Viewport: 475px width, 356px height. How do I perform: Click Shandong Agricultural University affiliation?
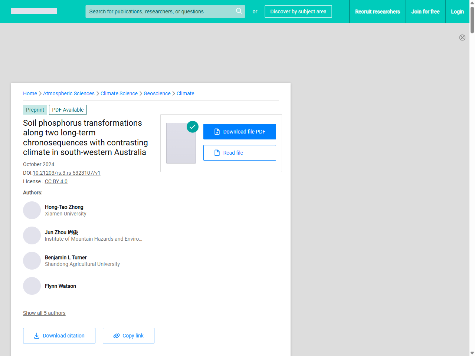82,264
